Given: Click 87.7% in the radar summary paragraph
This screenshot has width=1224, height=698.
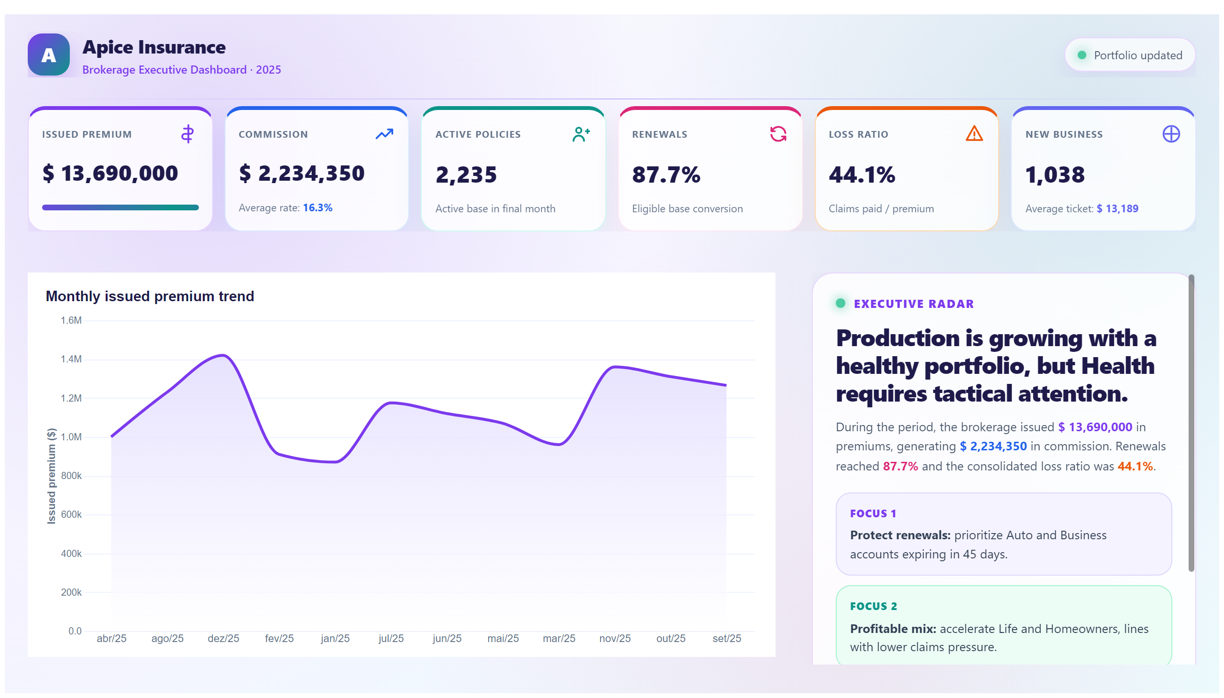Looking at the screenshot, I should point(900,466).
